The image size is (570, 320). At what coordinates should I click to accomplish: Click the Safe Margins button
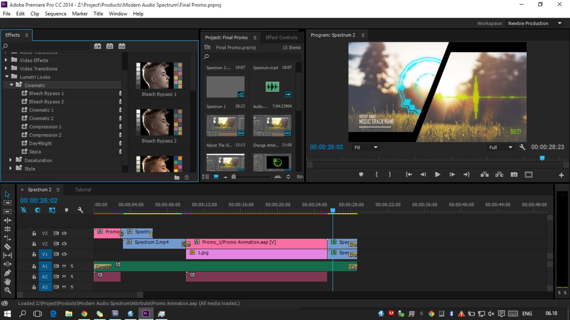coord(529,175)
